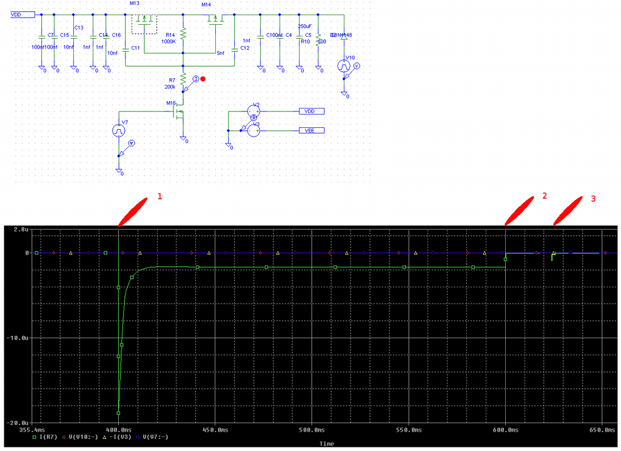Click the -10.0u Y-axis label
Screen dimensions: 621x451
pos(18,338)
